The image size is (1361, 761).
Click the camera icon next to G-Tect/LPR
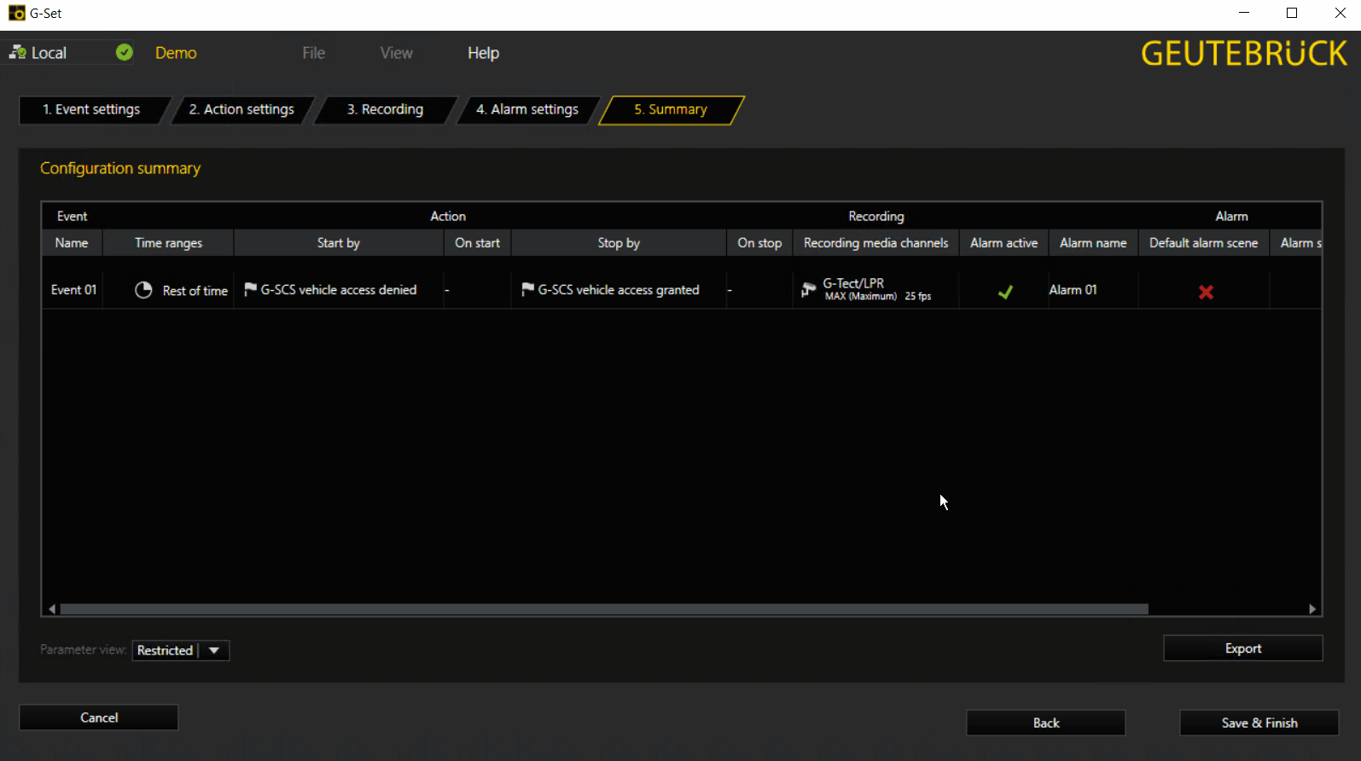point(808,290)
